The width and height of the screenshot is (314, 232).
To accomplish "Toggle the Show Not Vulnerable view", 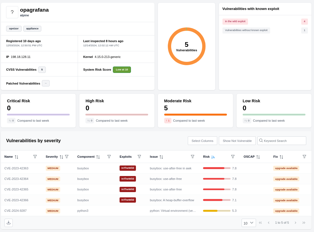I will (x=237, y=141).
